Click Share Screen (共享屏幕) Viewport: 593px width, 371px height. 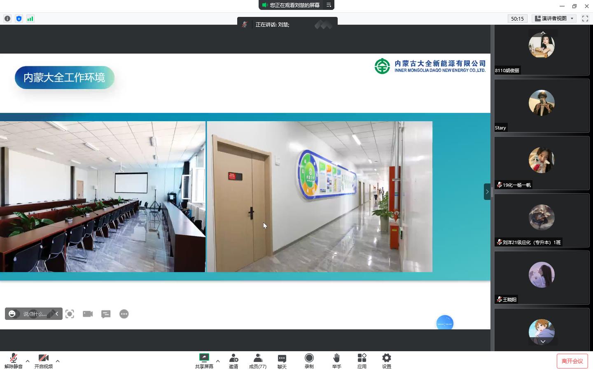coord(204,361)
